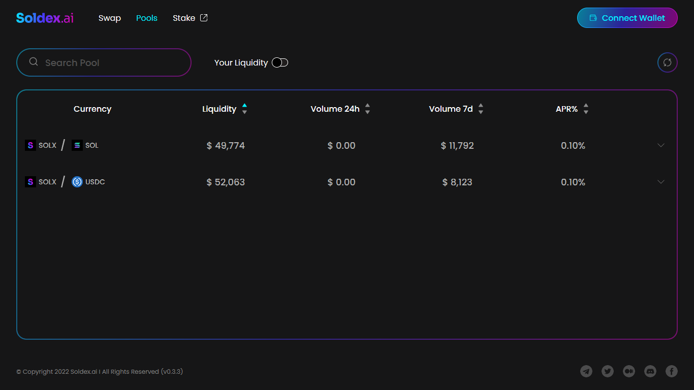The height and width of the screenshot is (390, 694).
Task: Click the SOLX / USDC pool's $ 0.00 volume
Action: tap(341, 182)
